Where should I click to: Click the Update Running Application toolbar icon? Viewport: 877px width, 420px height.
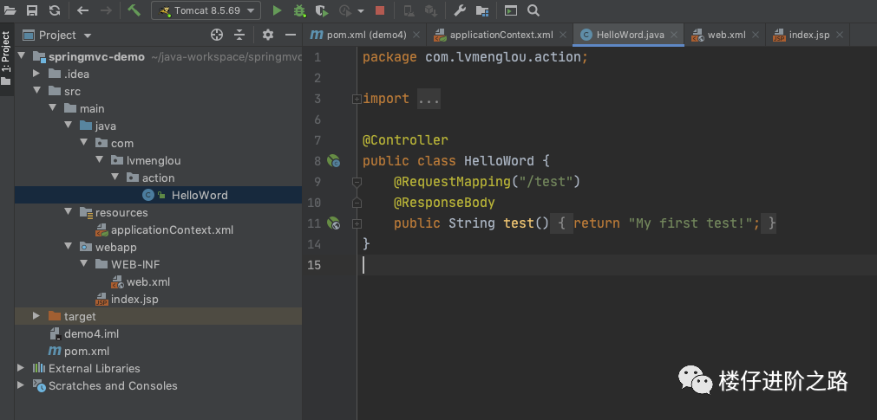409,10
